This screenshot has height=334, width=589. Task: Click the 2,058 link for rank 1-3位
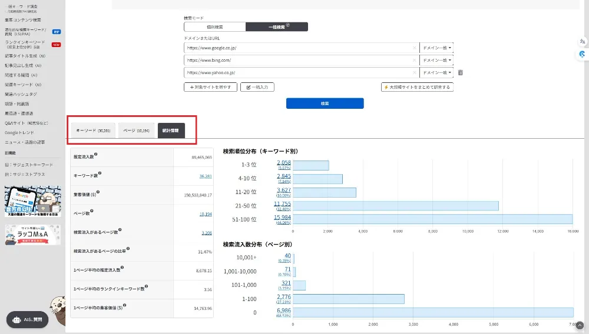coord(284,163)
